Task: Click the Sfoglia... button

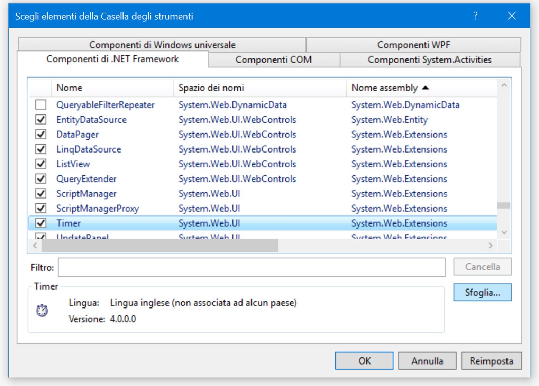Action: coord(482,292)
